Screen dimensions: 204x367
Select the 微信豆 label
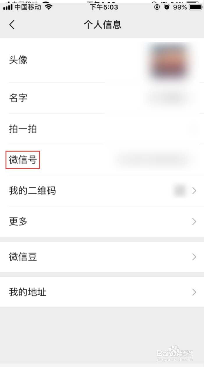(23, 257)
